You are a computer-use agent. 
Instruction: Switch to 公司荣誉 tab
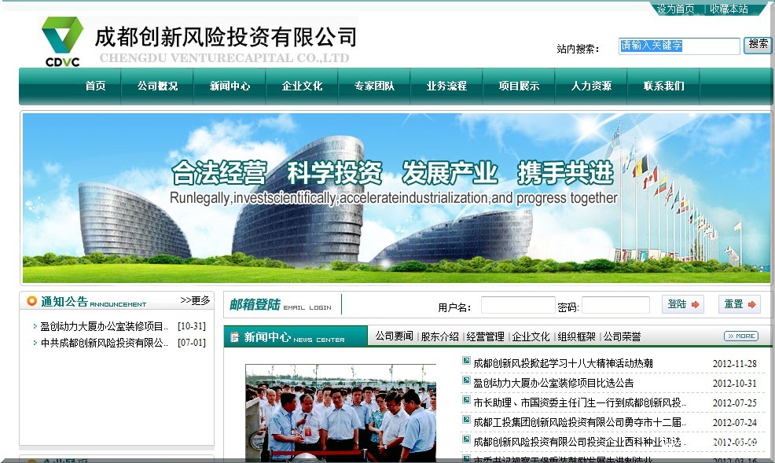[x=622, y=336]
